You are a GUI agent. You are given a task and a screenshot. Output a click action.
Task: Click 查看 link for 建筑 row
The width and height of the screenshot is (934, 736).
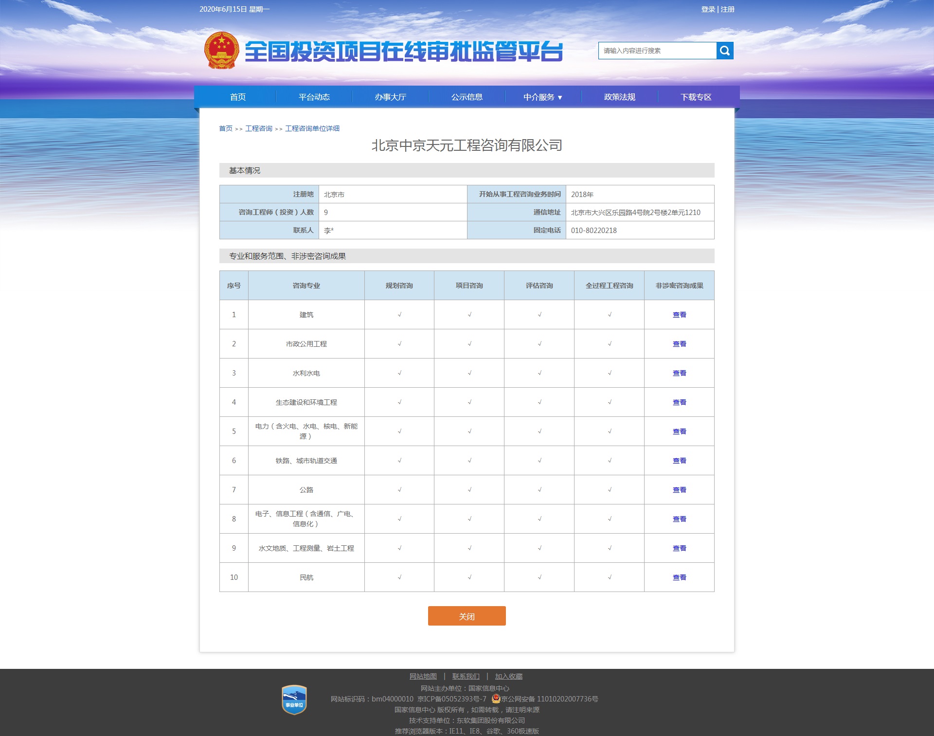tap(679, 315)
